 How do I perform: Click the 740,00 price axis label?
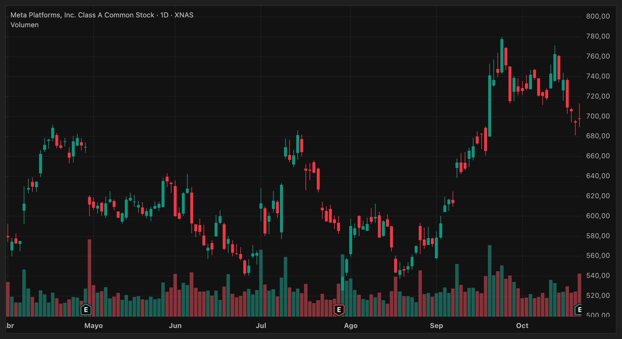pos(598,76)
